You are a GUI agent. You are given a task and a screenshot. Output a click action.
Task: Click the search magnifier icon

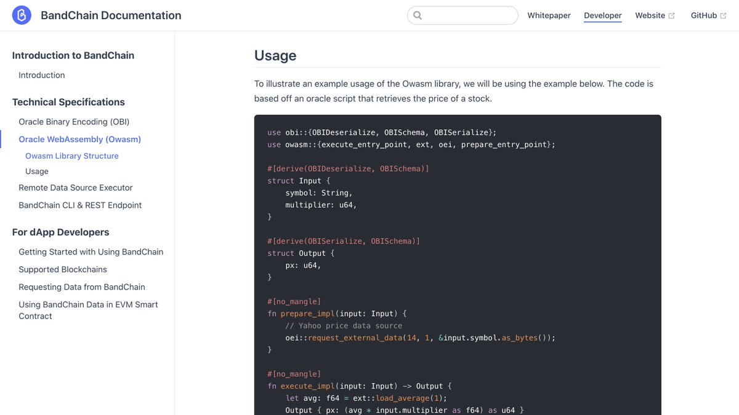(418, 15)
